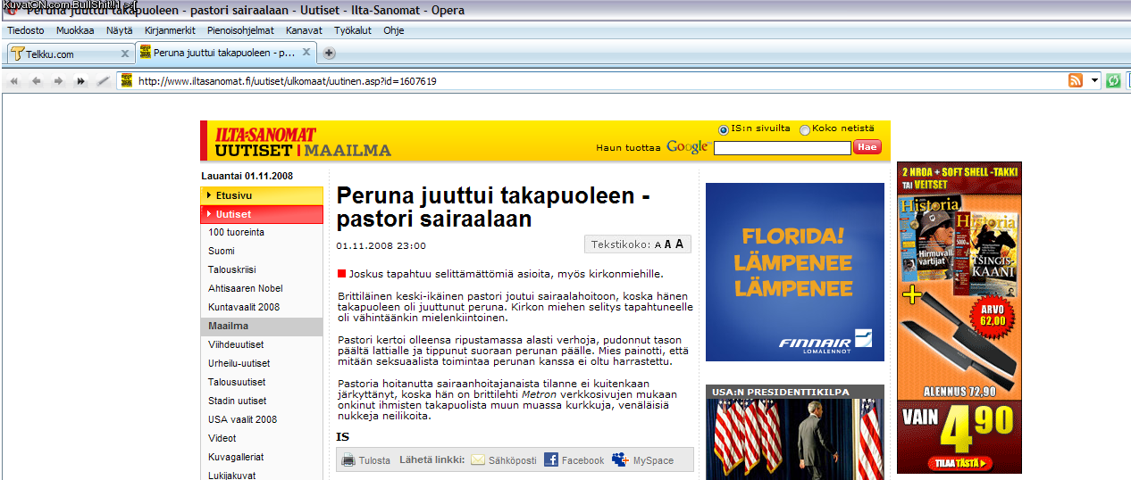The height and width of the screenshot is (480, 1131).
Task: Close the Peruna juuttui takapuoleen tab
Action: pyautogui.click(x=306, y=52)
